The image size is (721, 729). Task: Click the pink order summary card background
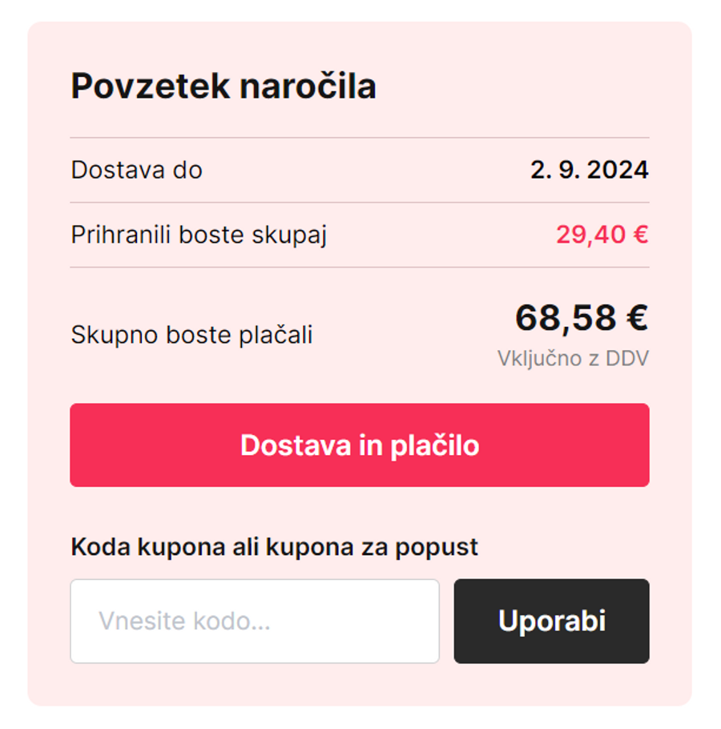[x=360, y=513]
